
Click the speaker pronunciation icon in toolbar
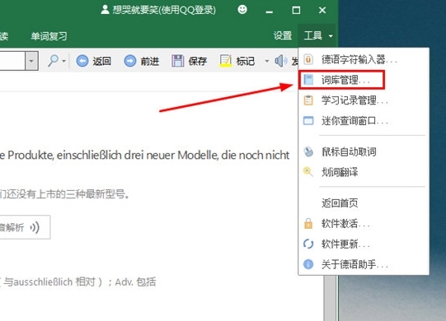click(x=280, y=61)
